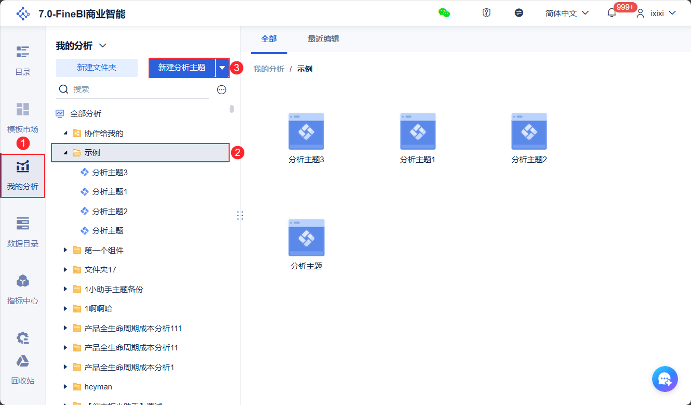Click the 新建文件夹 button
The height and width of the screenshot is (405, 691).
point(97,68)
